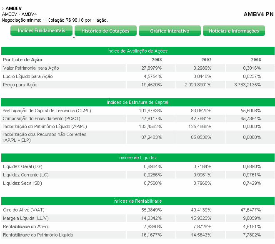Select the value 101,6763%
275x244 pixels.
150,111
